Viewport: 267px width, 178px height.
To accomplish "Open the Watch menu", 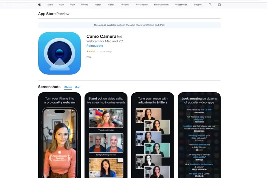I will tap(98, 5).
